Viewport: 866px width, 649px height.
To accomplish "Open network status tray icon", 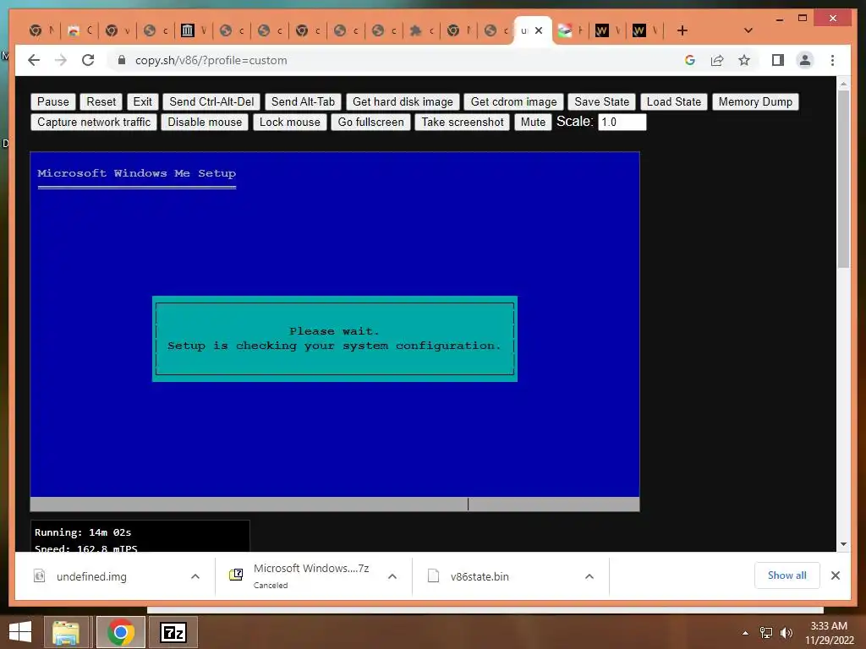I will (x=766, y=633).
